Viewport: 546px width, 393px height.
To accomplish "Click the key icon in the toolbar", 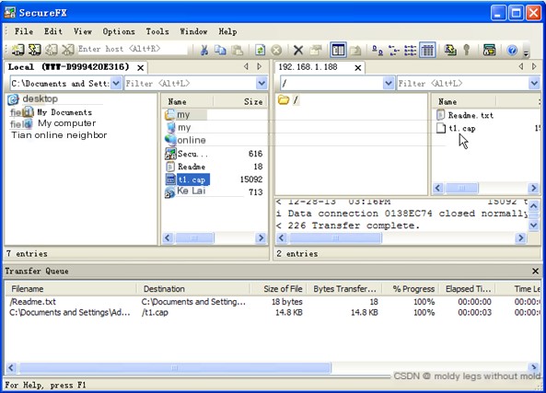I will click(x=467, y=50).
